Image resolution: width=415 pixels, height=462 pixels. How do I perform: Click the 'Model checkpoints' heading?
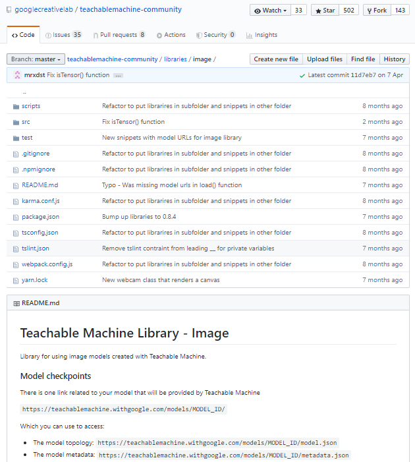click(56, 376)
